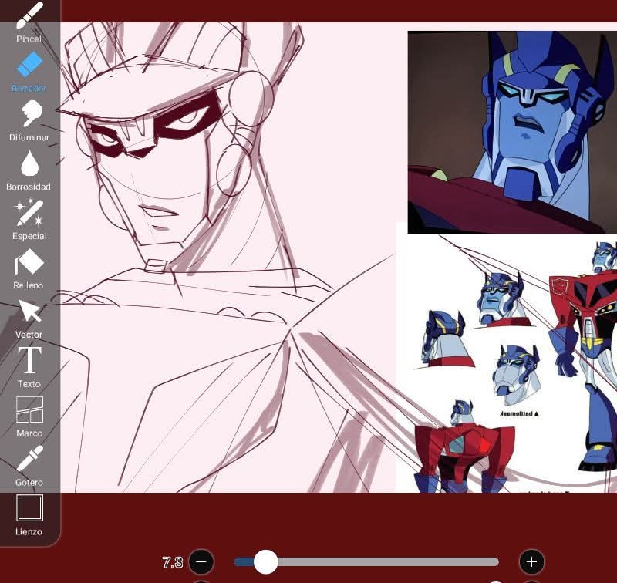
Task: Increase brush size with plus button
Action: pyautogui.click(x=531, y=561)
